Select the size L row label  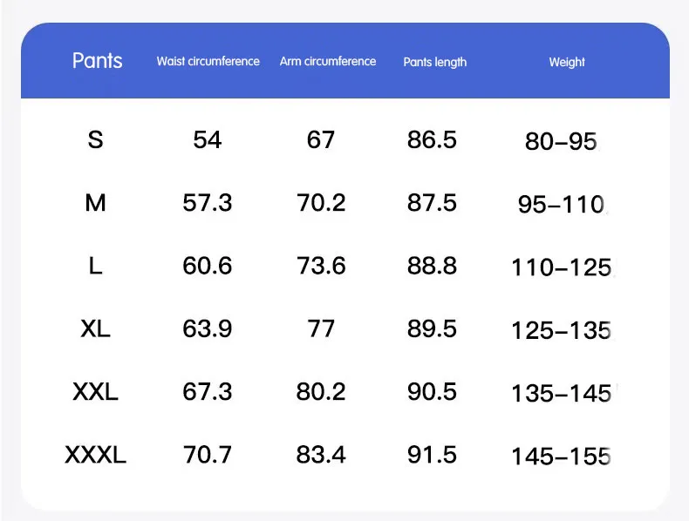95,266
